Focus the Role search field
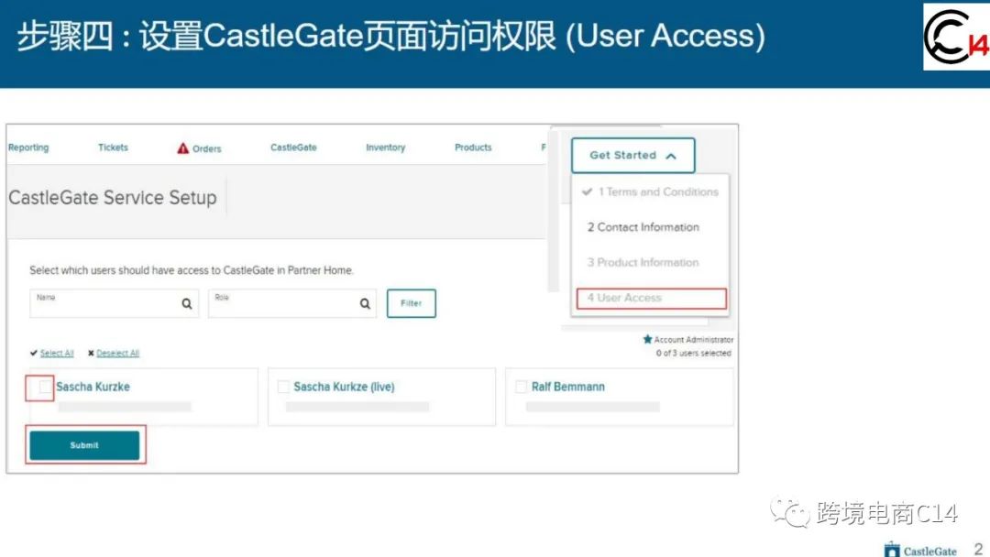Viewport: 990px width, 557px height. tap(292, 303)
